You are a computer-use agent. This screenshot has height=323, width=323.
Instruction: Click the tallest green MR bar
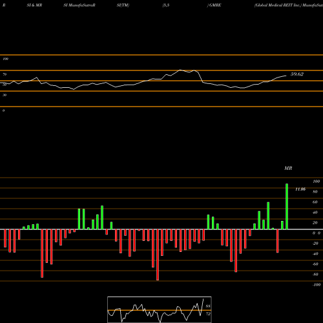[x=287, y=207]
